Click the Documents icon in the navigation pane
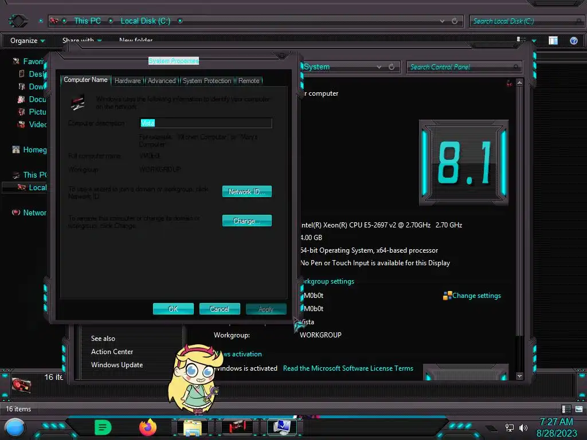 (x=21, y=99)
